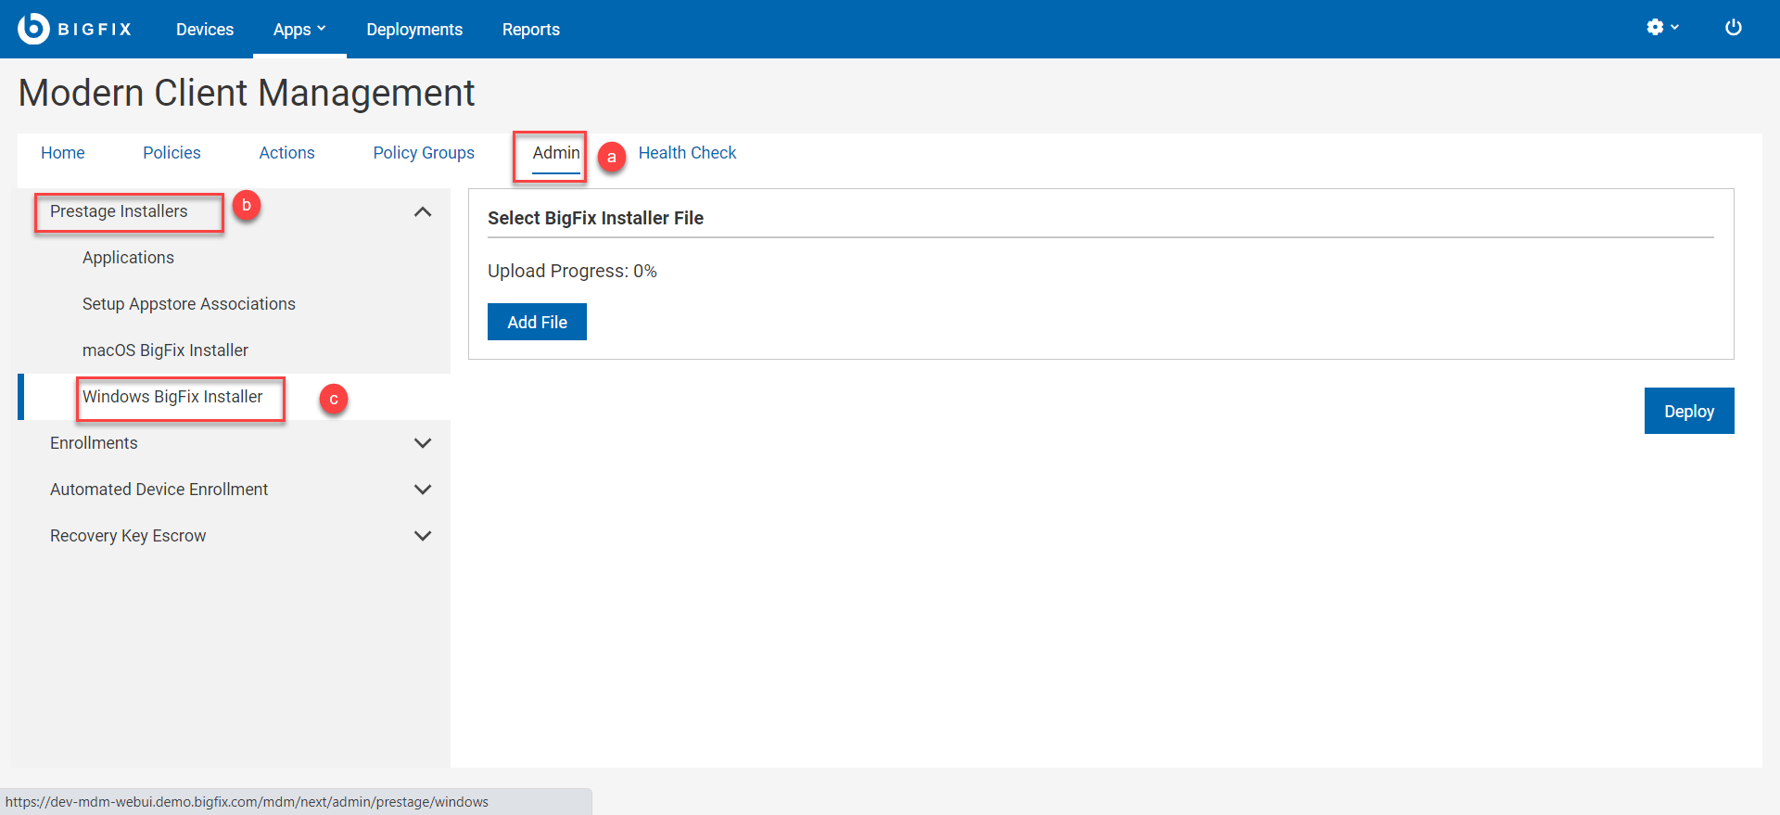Click the Automated Device Enrollment label
Screen dimensions: 1780x815
coord(159,490)
